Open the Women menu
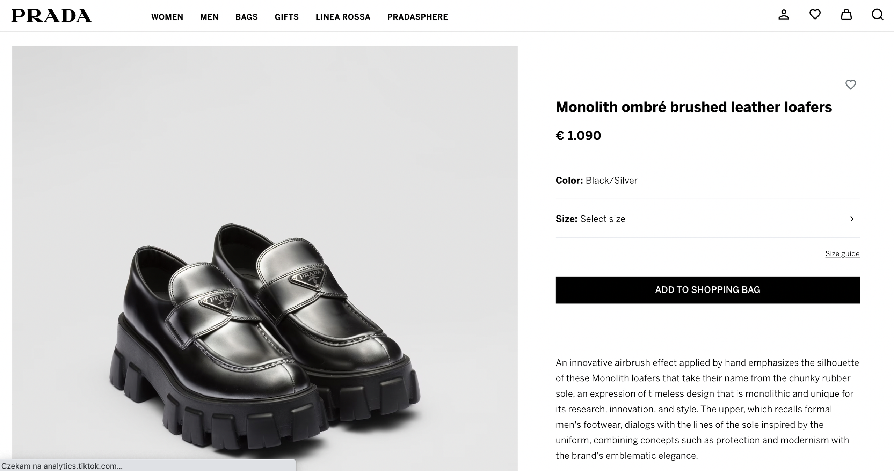Screen dimensions: 894x471 (x=167, y=17)
